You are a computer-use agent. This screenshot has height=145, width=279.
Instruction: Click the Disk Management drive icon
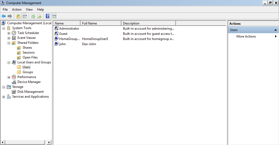point(14,92)
